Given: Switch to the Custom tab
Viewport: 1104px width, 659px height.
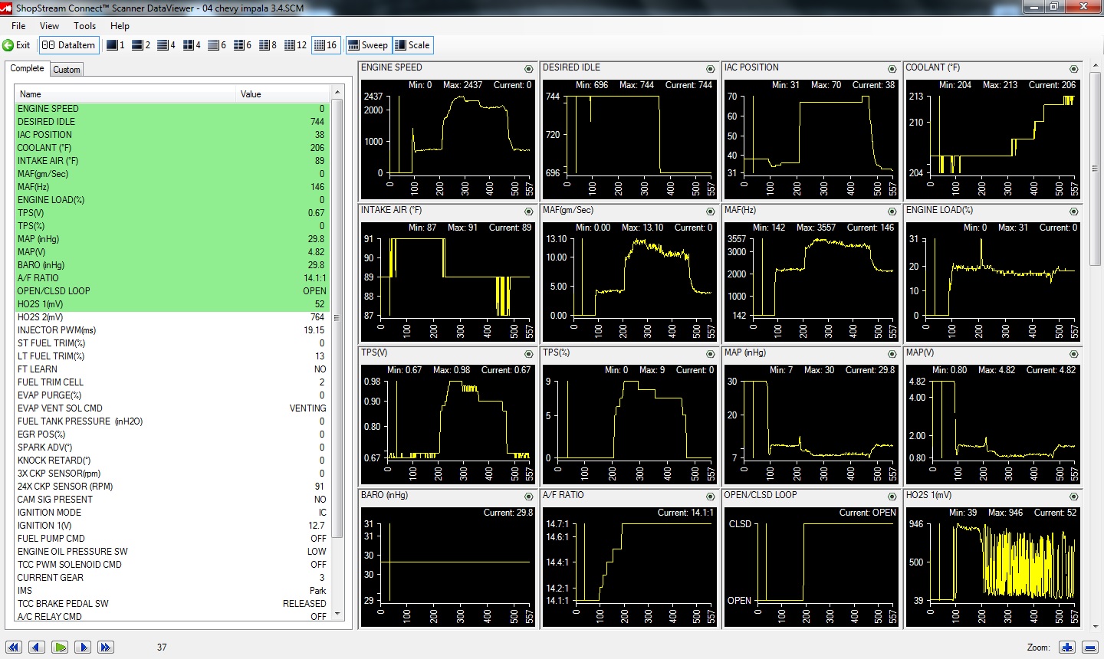Looking at the screenshot, I should pyautogui.click(x=67, y=69).
